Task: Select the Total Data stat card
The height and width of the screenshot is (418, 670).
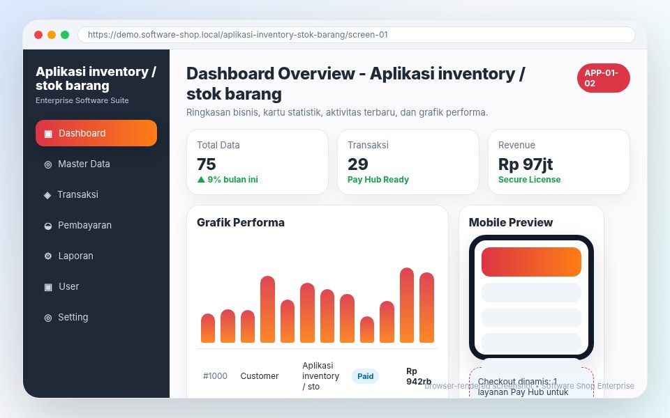Action: 258,162
